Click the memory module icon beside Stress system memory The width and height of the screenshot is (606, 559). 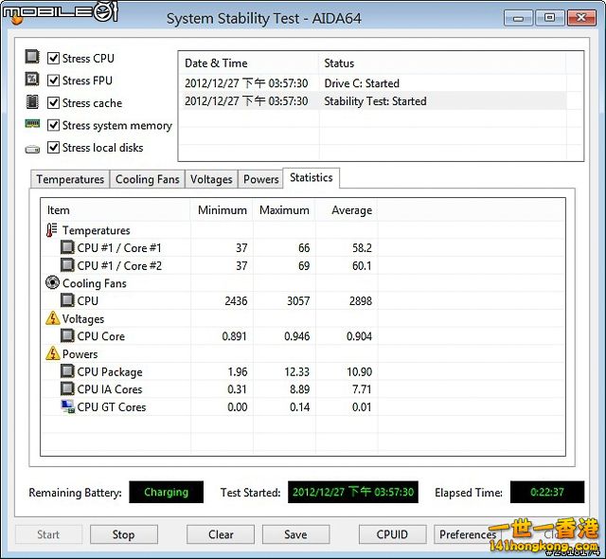(32, 125)
